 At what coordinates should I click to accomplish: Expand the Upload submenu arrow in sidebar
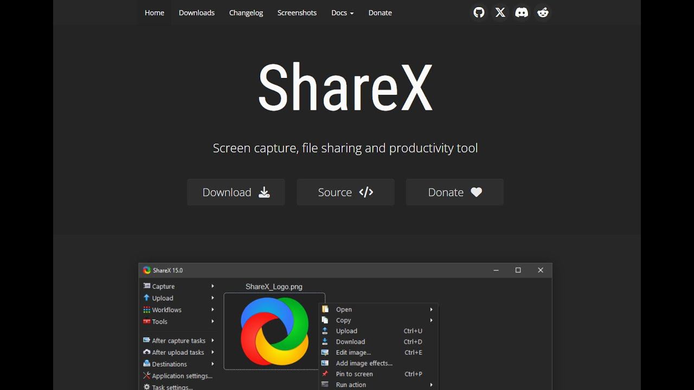coord(213,298)
